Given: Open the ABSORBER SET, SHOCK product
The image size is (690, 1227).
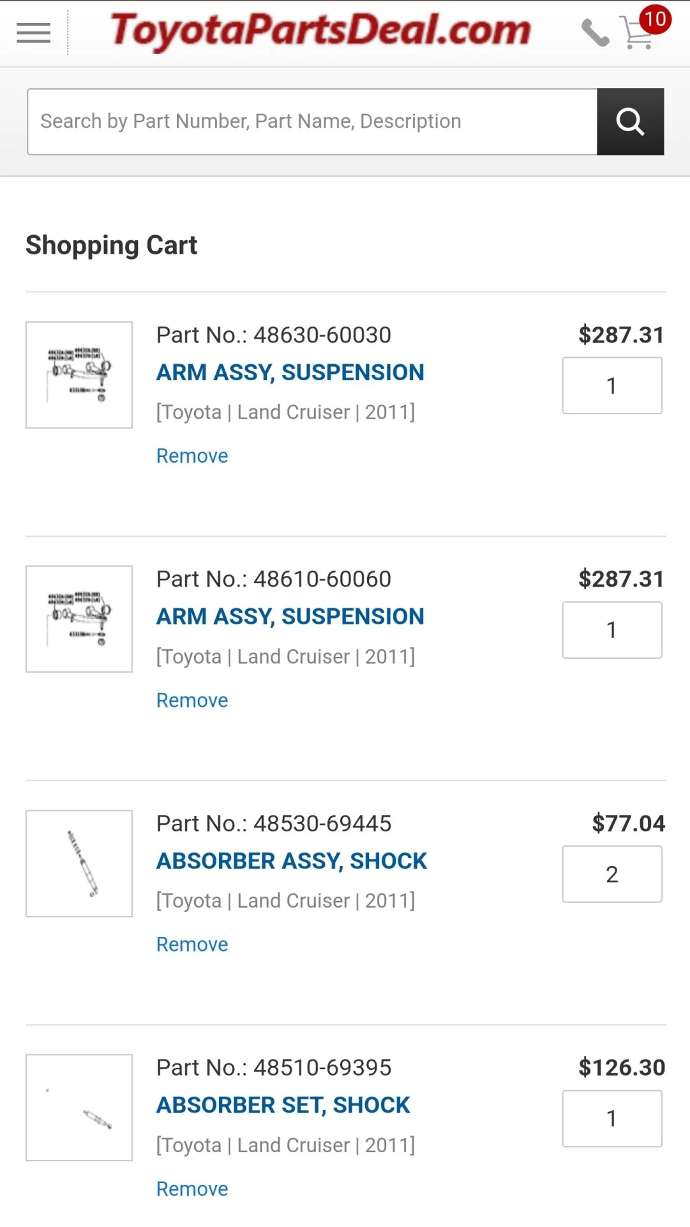Looking at the screenshot, I should coord(283,1106).
